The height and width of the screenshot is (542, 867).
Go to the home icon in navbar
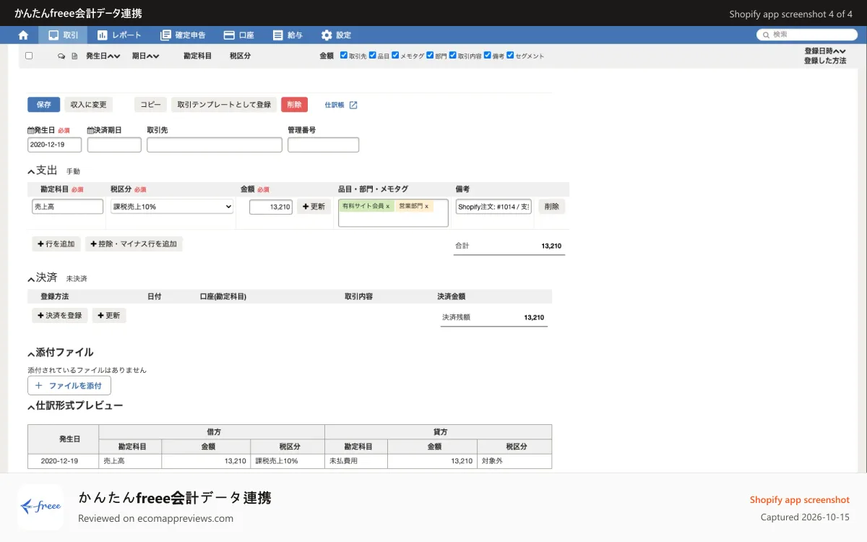23,35
